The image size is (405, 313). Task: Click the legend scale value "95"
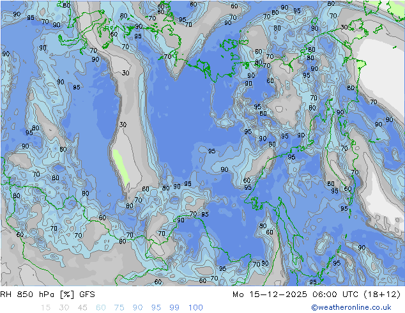pos(156,308)
